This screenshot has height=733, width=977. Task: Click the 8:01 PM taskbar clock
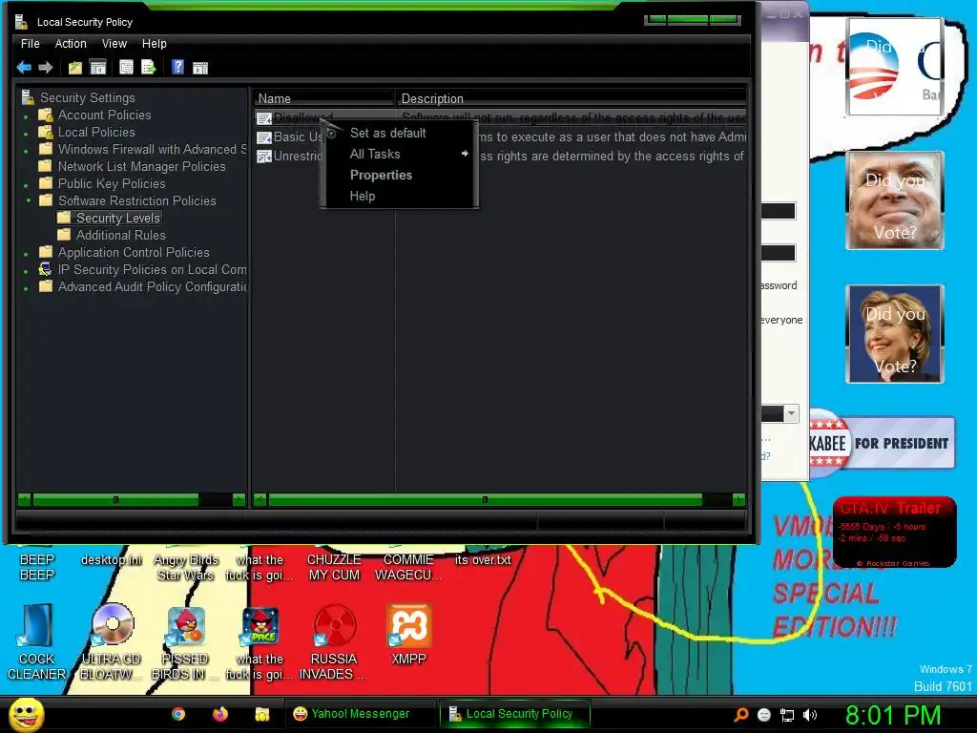(893, 715)
